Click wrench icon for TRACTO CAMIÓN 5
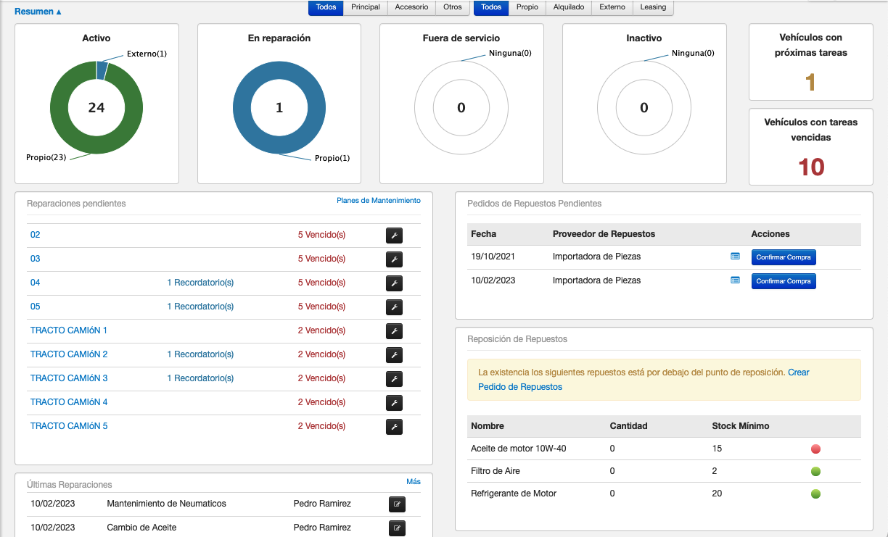888x537 pixels. click(393, 427)
